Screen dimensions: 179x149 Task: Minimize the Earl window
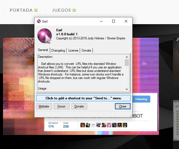[101, 21]
